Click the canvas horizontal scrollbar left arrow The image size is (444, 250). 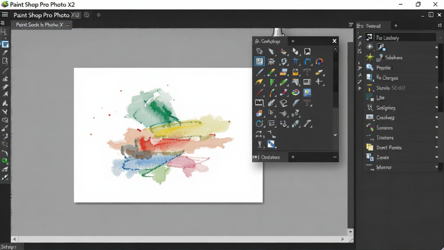[x=14, y=239]
